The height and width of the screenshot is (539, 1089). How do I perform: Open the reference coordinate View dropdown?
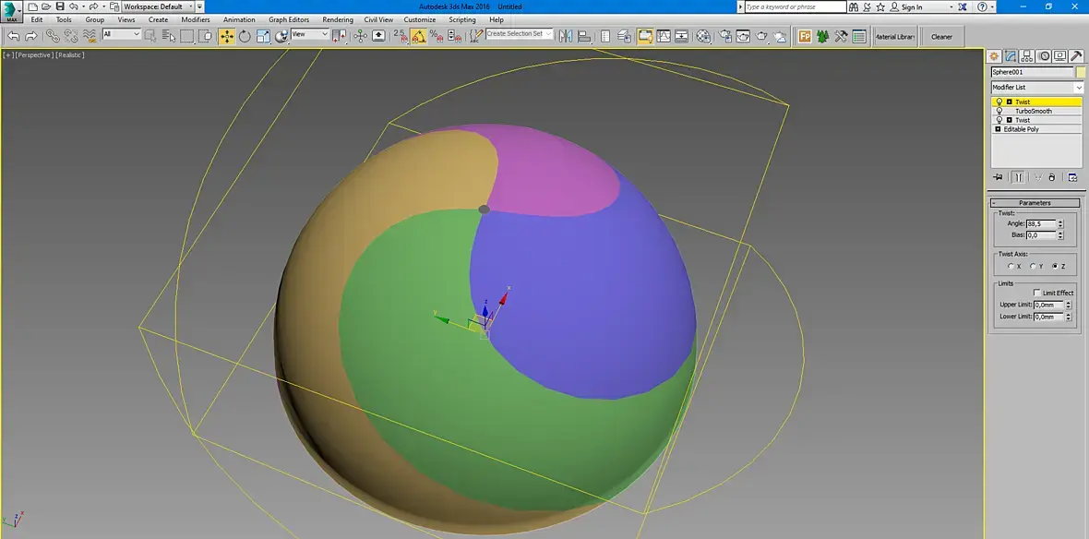(310, 34)
